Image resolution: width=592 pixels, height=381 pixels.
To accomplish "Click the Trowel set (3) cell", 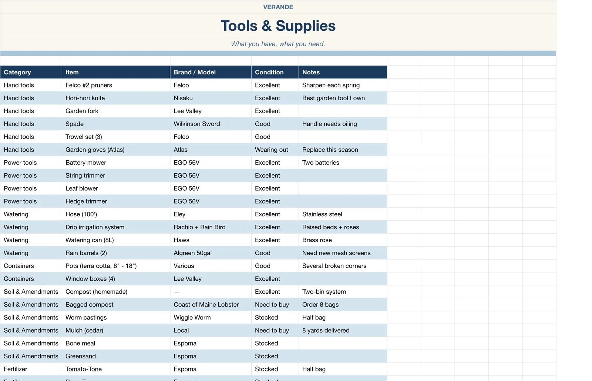I will point(116,137).
